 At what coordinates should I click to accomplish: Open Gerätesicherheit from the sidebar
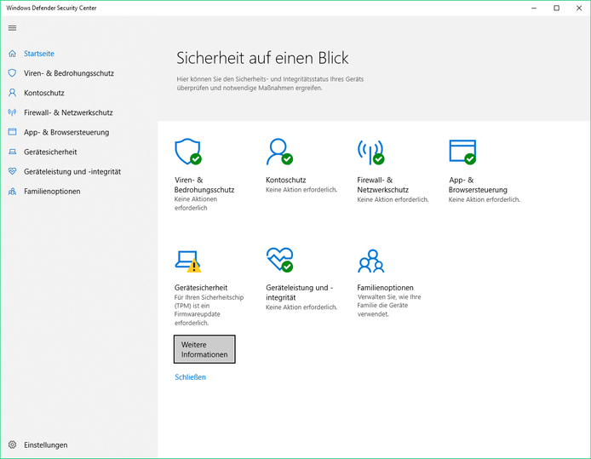click(50, 152)
